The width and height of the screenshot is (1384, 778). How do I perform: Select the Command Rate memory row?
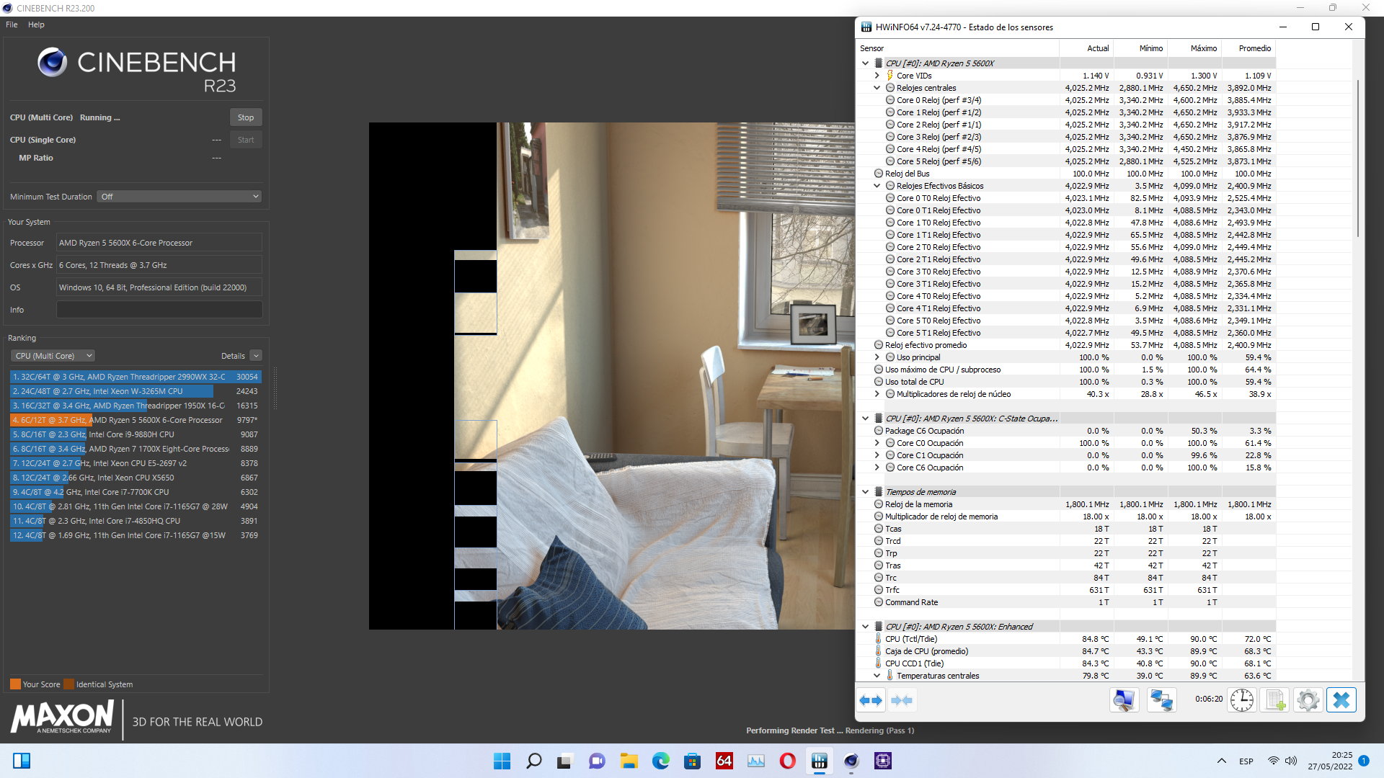(1067, 602)
